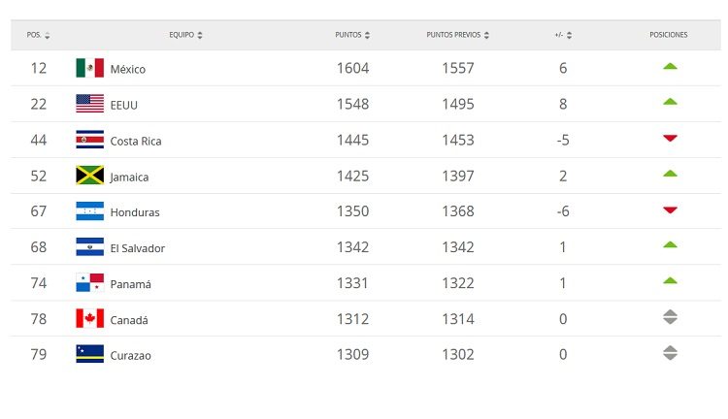Viewport: 728px width, 419px height.
Task: Sort table by +/- column
Action: (563, 35)
